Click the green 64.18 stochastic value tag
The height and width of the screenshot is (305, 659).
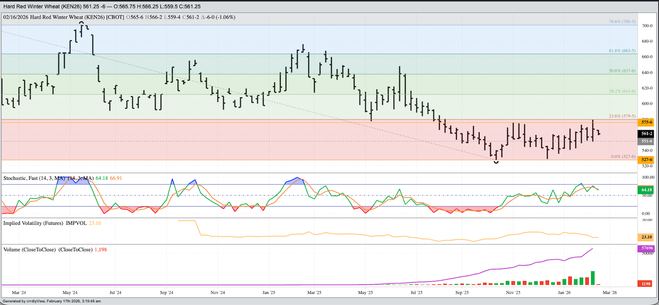(646, 190)
